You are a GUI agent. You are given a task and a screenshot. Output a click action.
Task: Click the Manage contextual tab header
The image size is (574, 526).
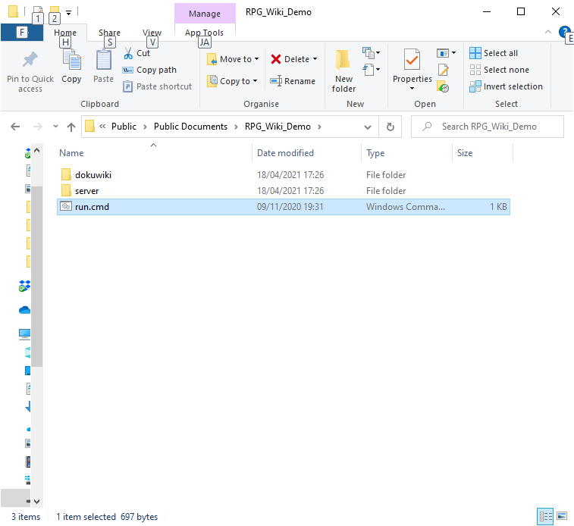205,14
